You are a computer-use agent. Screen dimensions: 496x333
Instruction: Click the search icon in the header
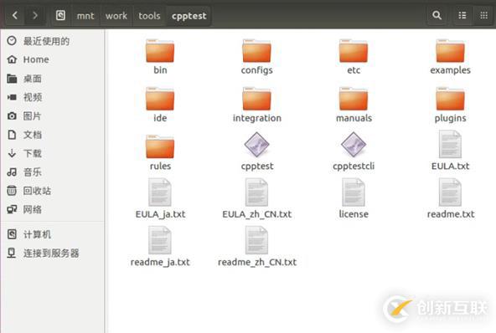tap(437, 15)
